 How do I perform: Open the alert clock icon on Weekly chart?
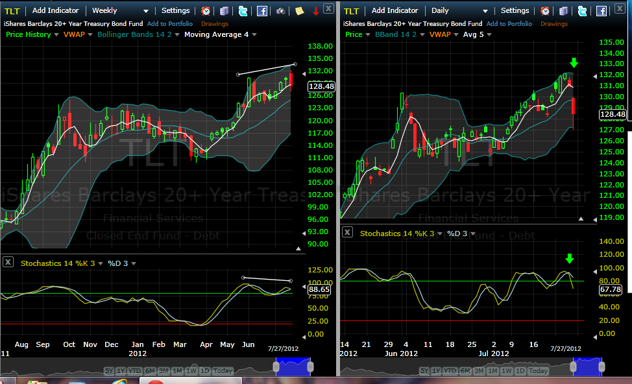point(206,11)
